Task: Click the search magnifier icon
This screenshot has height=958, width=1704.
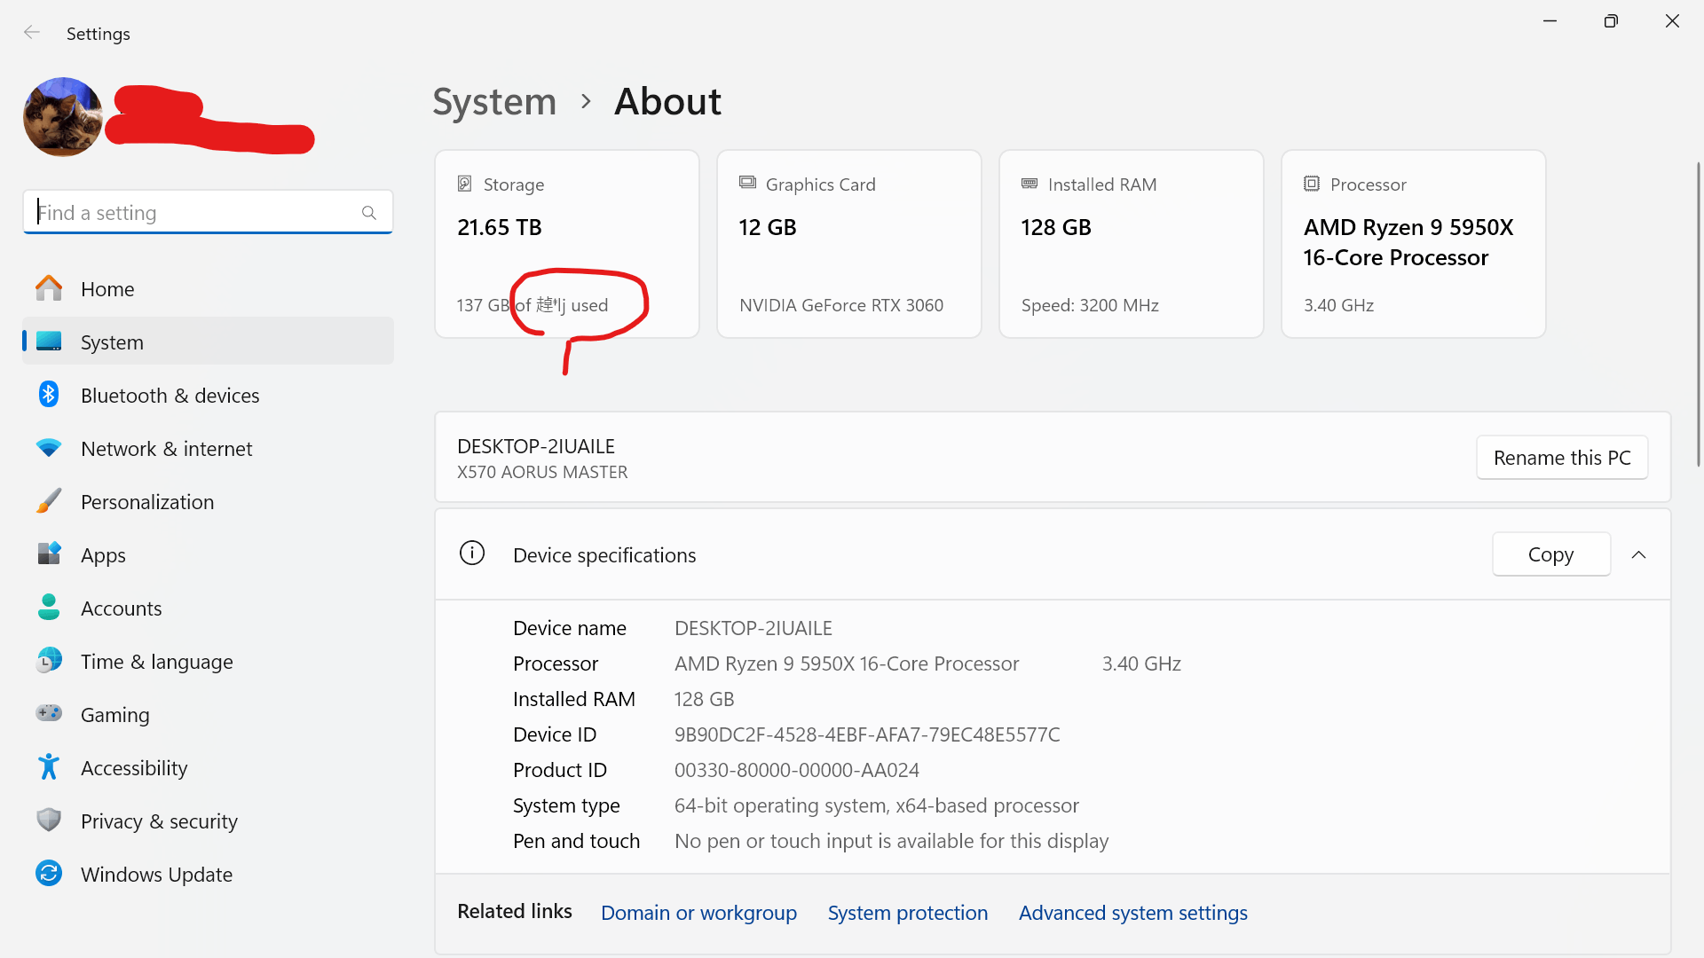Action: tap(369, 213)
